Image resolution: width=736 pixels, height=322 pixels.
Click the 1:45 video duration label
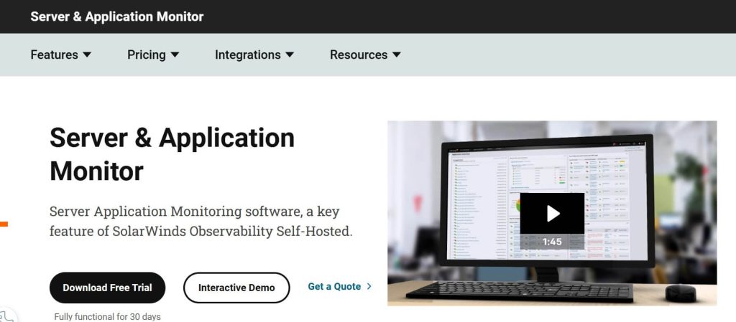click(552, 242)
